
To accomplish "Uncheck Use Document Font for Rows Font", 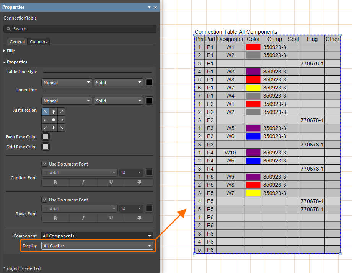I will click(45, 200).
